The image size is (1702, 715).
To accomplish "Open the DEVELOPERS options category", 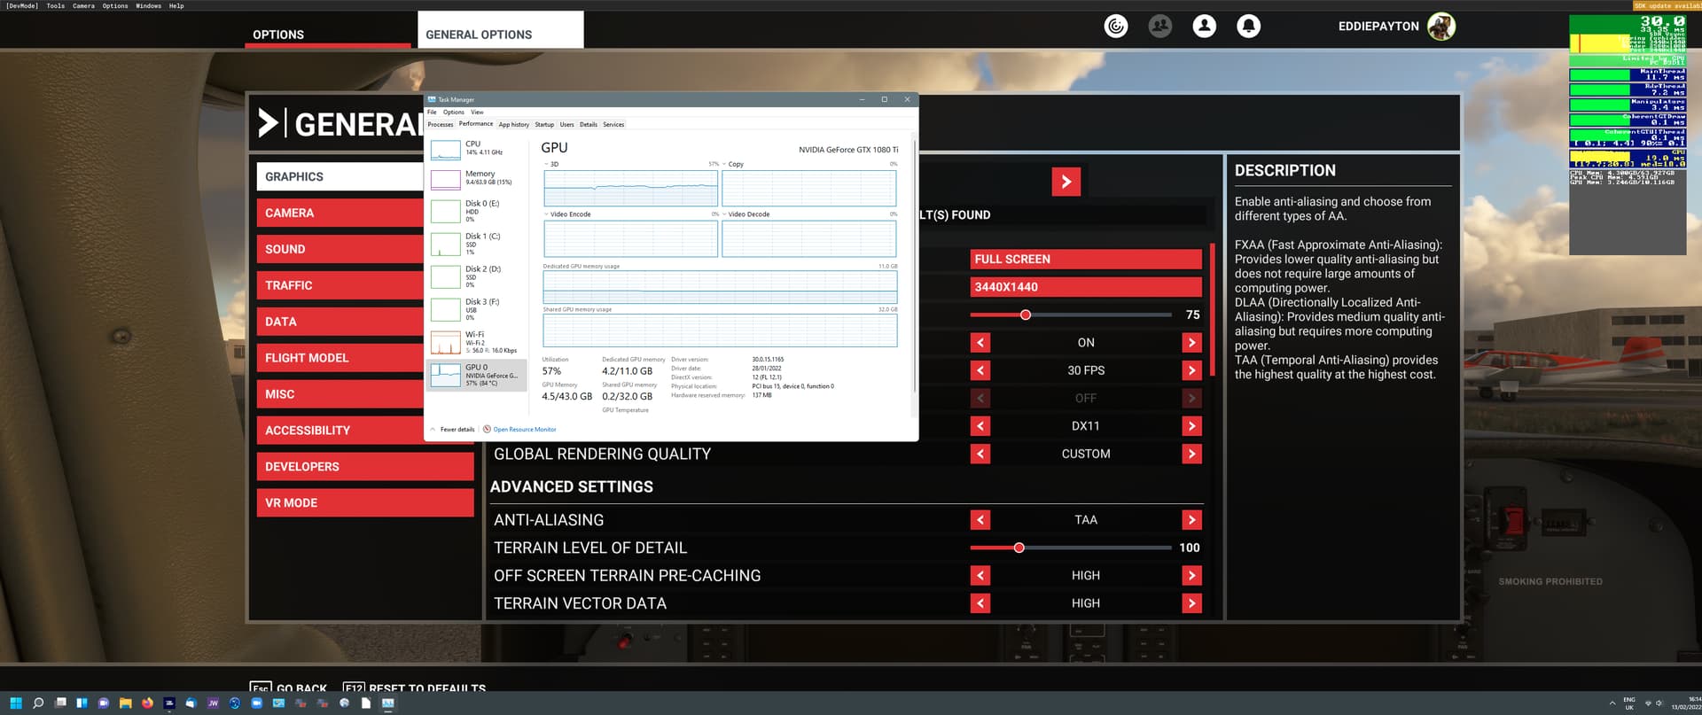I will pyautogui.click(x=365, y=466).
